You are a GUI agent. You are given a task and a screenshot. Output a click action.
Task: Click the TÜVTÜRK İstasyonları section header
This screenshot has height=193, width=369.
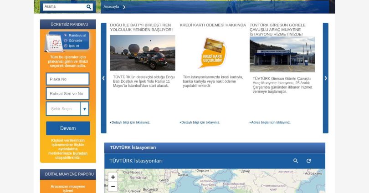(215, 147)
